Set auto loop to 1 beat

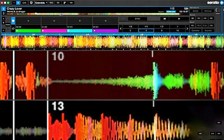pos(178,27)
